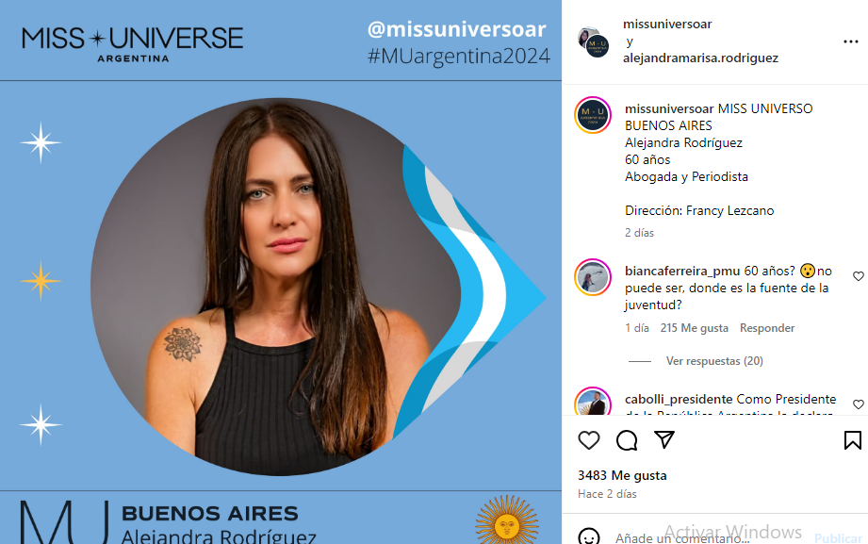Open comments via the speech bubble icon
This screenshot has width=868, height=544.
[627, 440]
